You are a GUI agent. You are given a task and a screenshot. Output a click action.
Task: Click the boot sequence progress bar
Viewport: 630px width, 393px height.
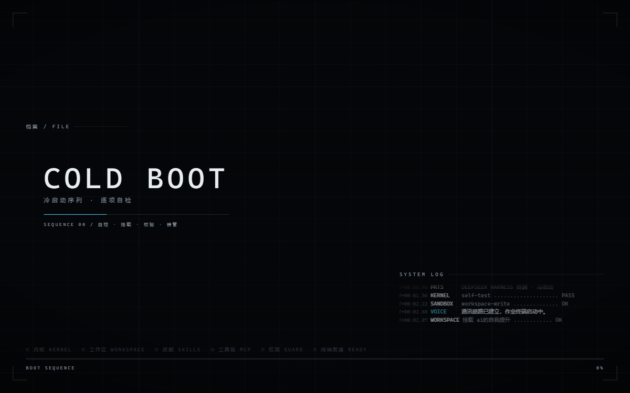click(315, 359)
